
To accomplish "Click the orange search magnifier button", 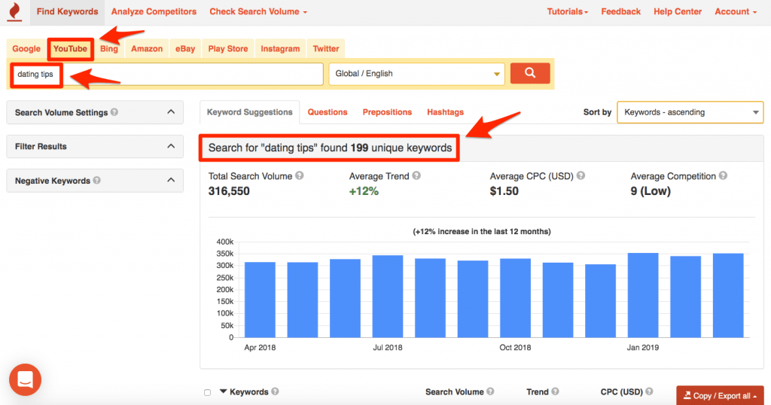I will pyautogui.click(x=530, y=73).
